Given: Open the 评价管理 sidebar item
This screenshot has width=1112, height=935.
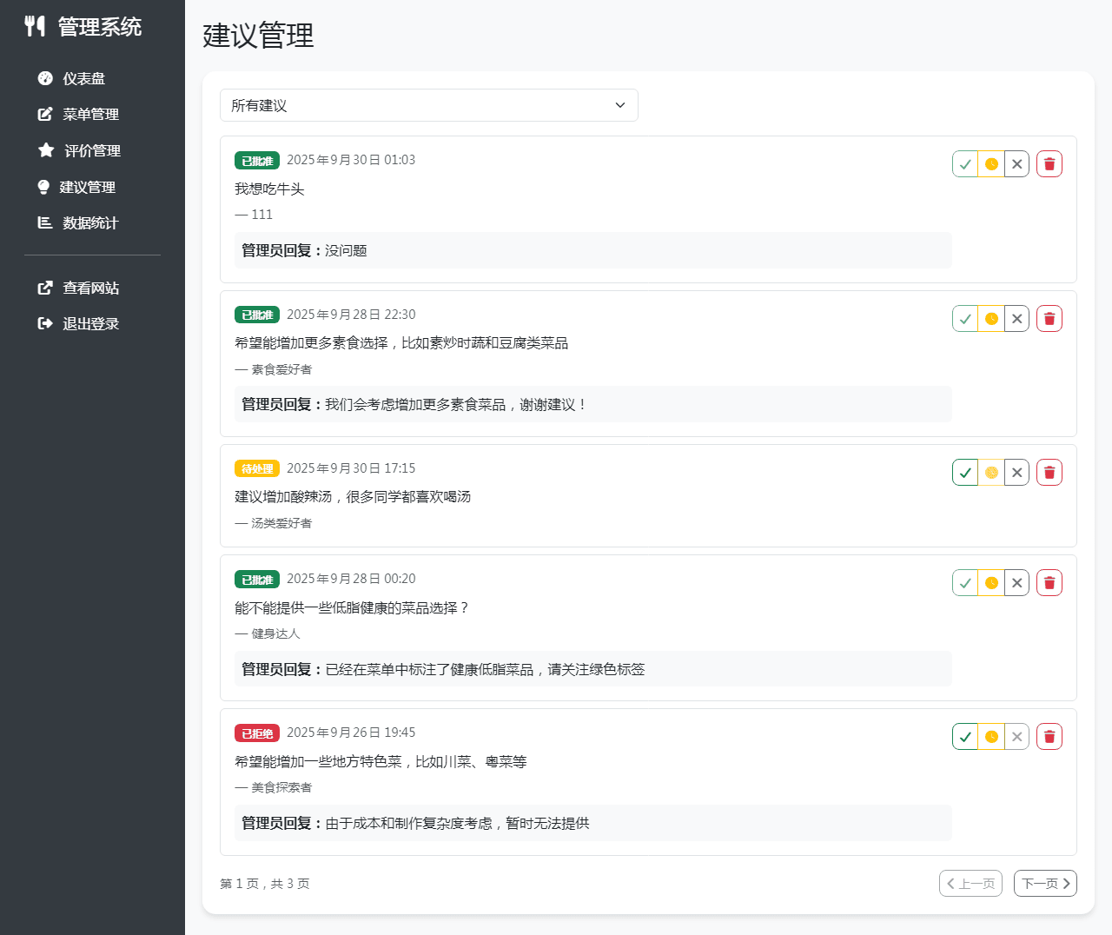Looking at the screenshot, I should [x=92, y=150].
